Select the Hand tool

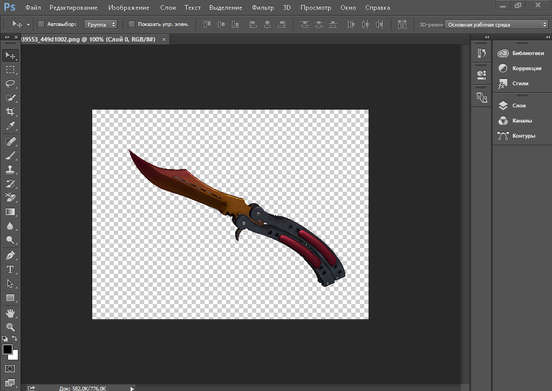coord(10,313)
